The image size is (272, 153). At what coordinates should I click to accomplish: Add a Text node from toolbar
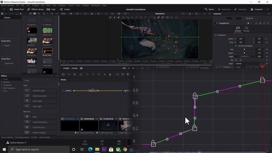pos(75,74)
